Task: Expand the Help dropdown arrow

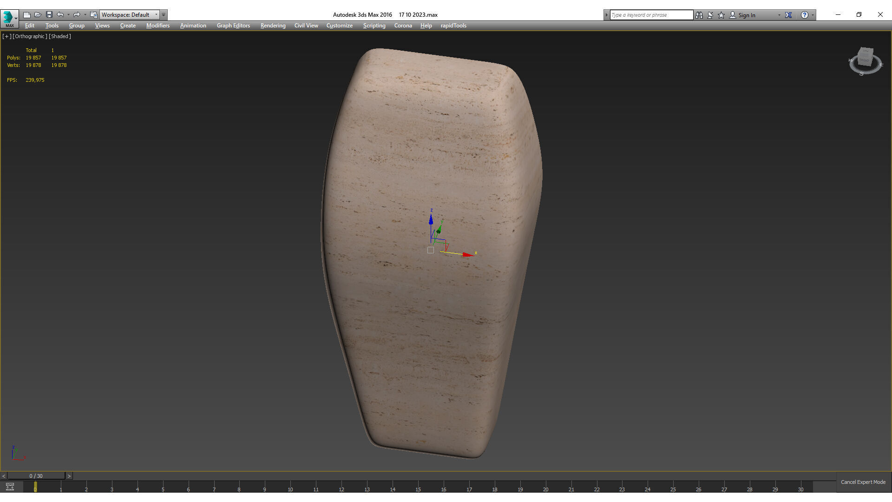Action: (813, 15)
